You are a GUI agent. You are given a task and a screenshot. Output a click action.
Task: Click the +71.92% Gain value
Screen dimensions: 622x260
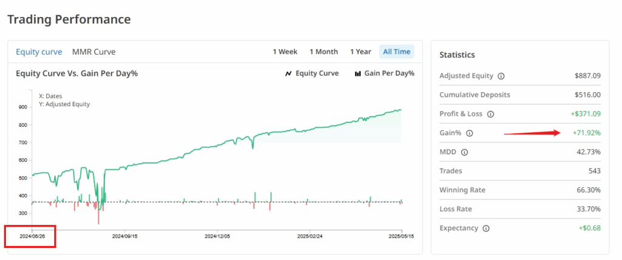pos(587,133)
